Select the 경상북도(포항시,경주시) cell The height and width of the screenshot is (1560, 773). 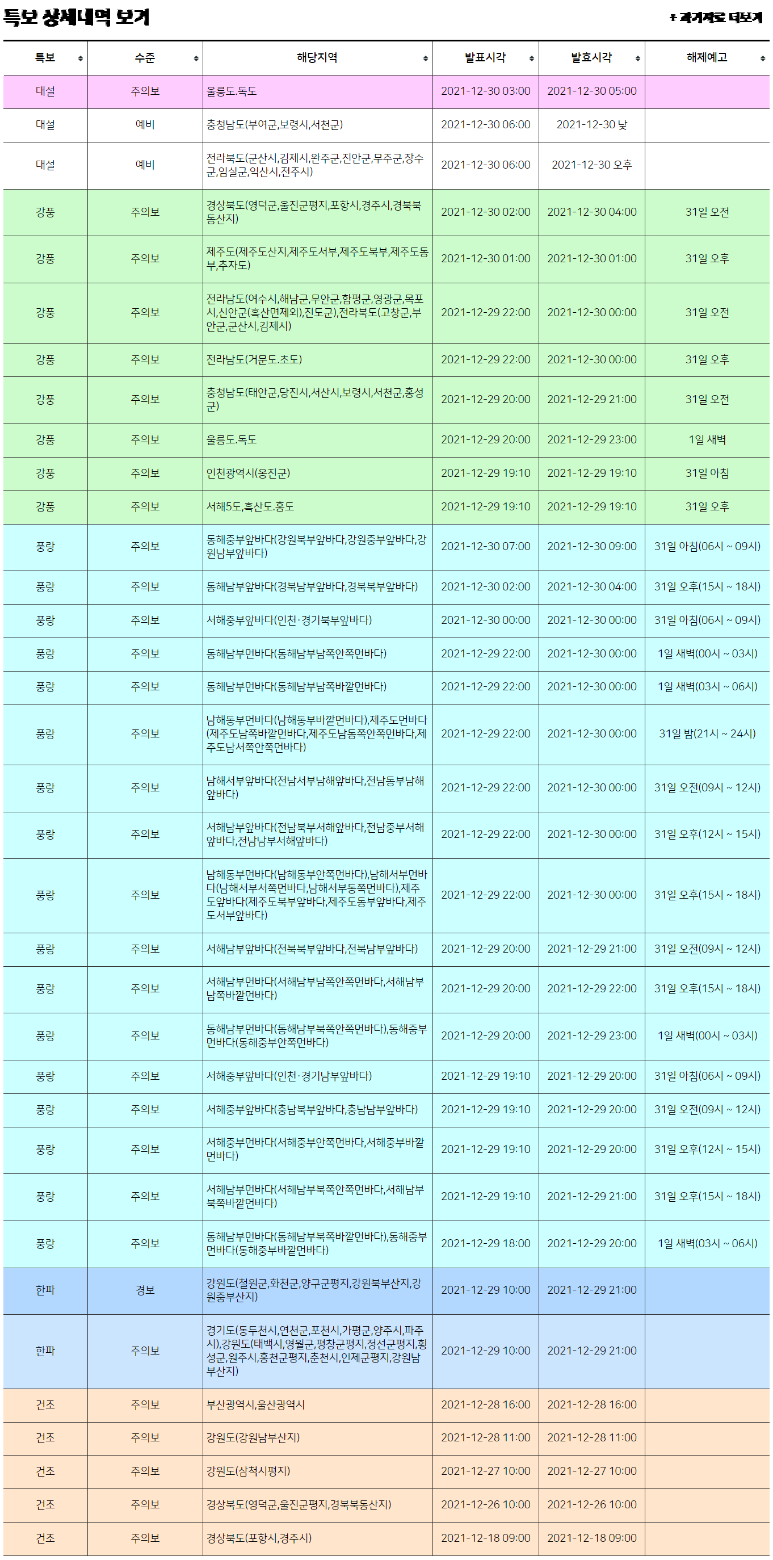tap(318, 1539)
